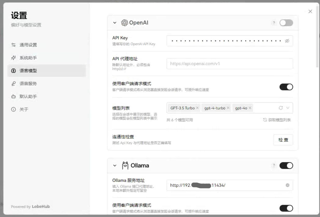The image size is (320, 217).
Task: Click the 系统助手 sparkle icon
Action: 13,58
